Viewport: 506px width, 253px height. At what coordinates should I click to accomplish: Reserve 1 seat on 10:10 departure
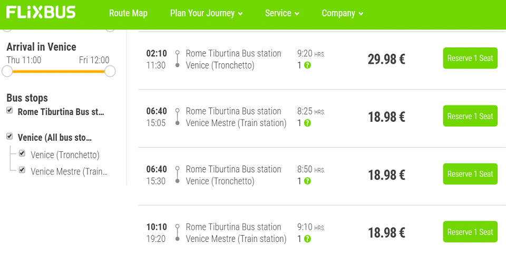[470, 232]
